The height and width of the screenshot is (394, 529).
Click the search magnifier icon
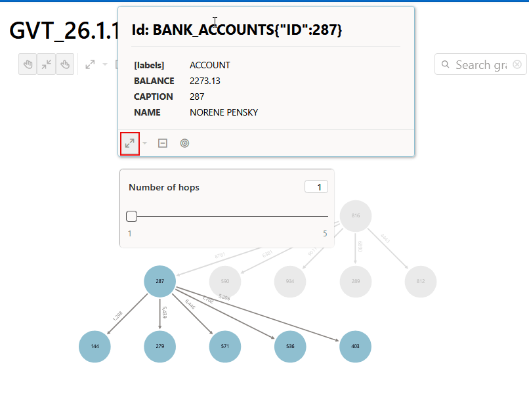pyautogui.click(x=446, y=64)
